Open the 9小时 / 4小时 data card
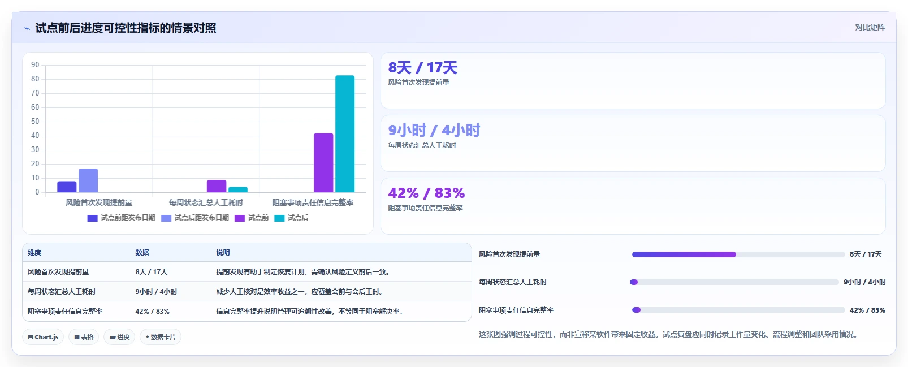This screenshot has width=908, height=367. 633,144
